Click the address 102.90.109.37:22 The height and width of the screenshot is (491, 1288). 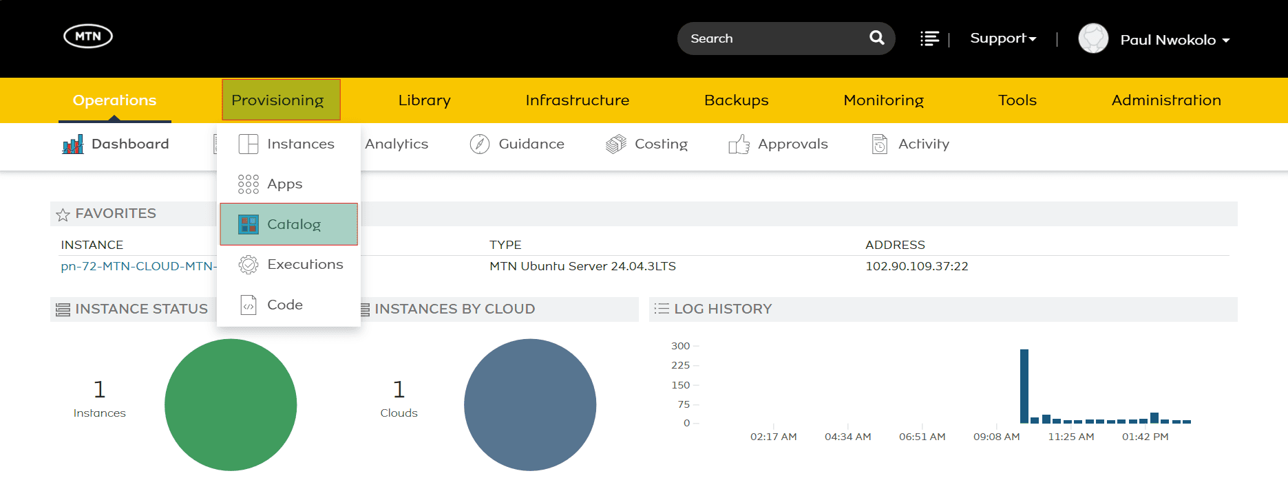916,266
